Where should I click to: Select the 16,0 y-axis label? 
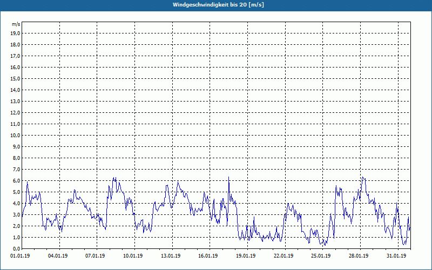pos(15,67)
